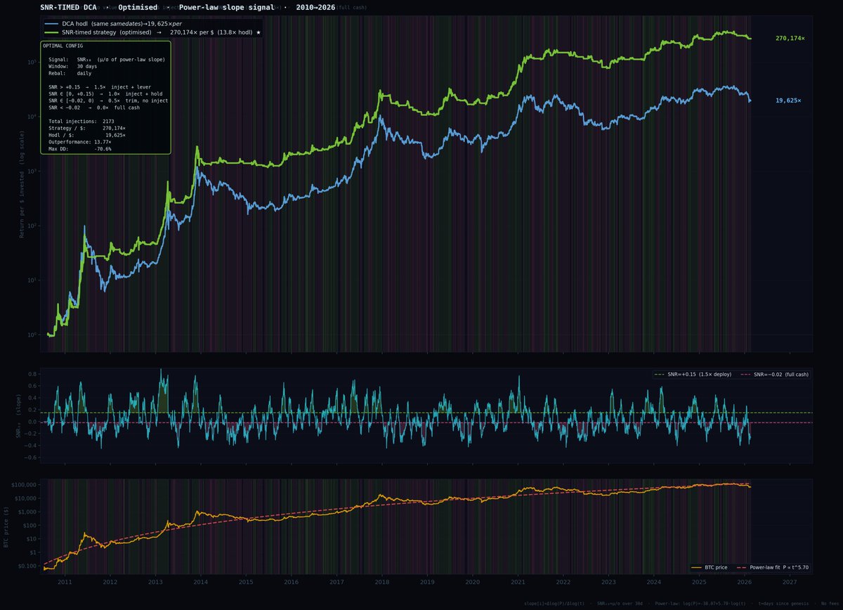The height and width of the screenshot is (610, 843).
Task: Click the 'OPTIMAL CONFIG' heading
Action: click(63, 46)
